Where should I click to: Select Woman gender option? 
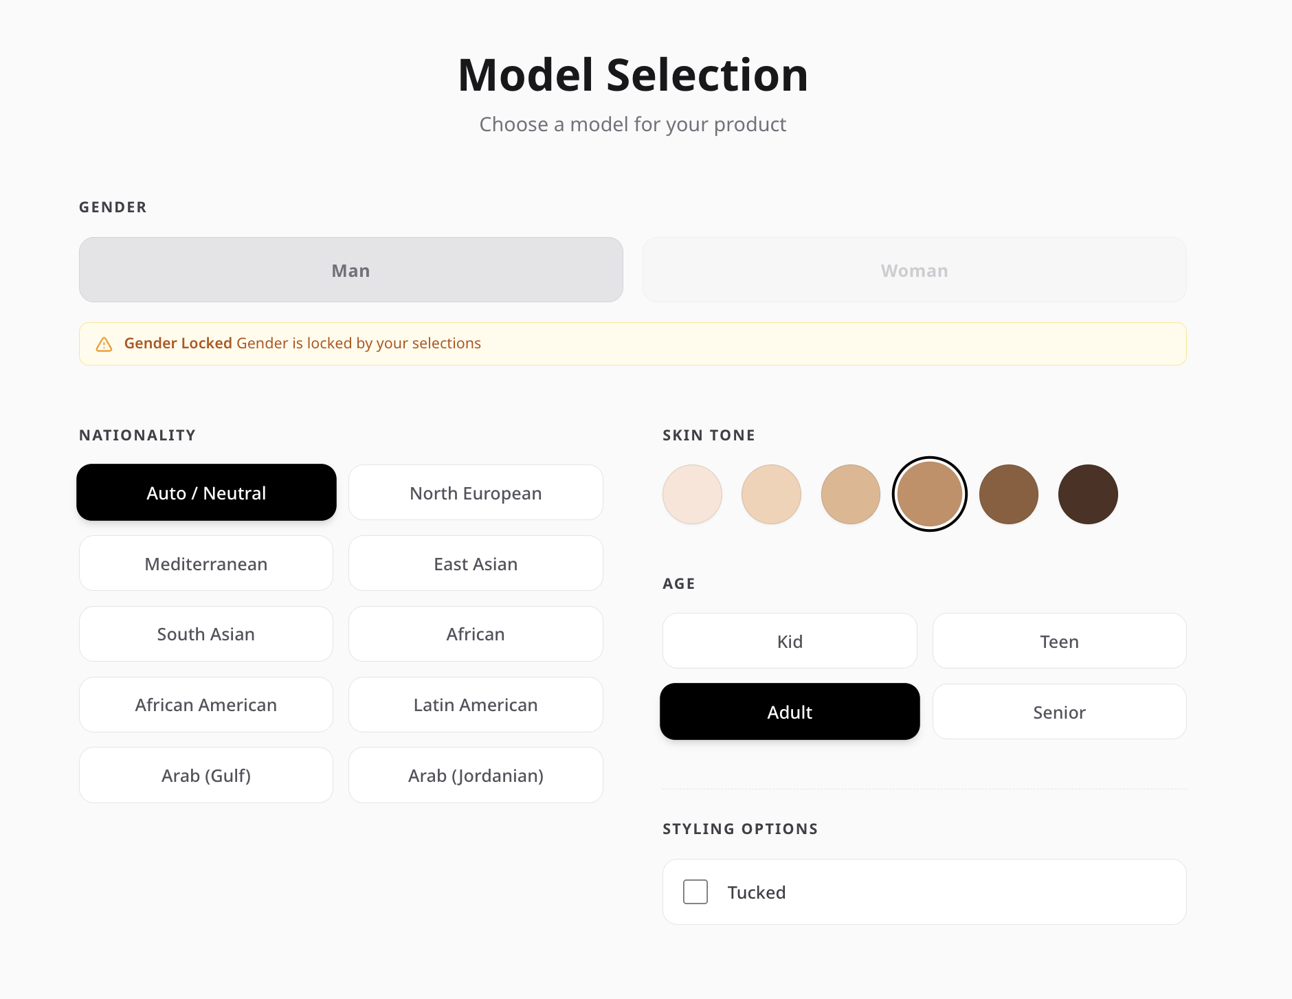point(914,270)
